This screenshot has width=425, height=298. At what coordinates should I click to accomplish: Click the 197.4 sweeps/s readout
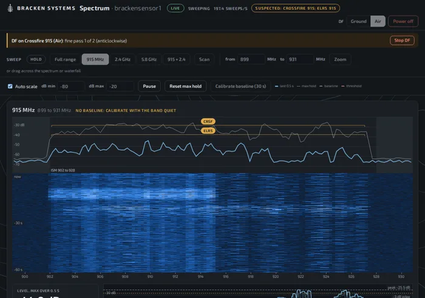[230, 8]
